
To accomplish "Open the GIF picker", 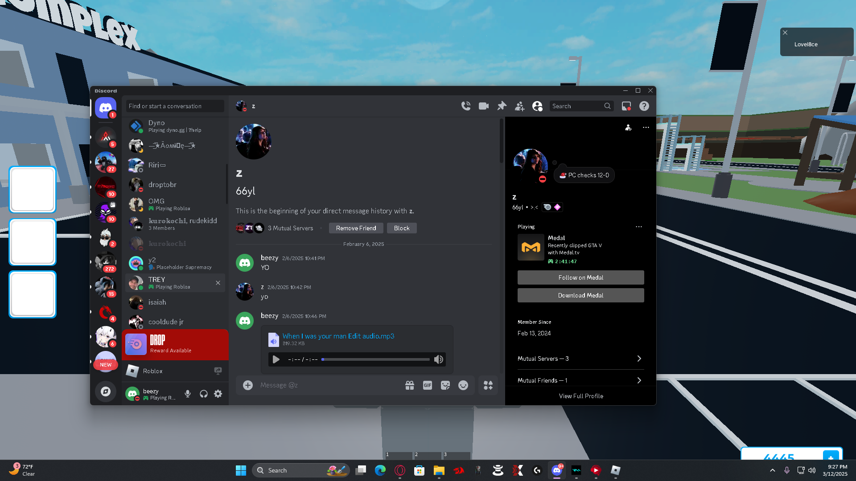I will pyautogui.click(x=428, y=385).
